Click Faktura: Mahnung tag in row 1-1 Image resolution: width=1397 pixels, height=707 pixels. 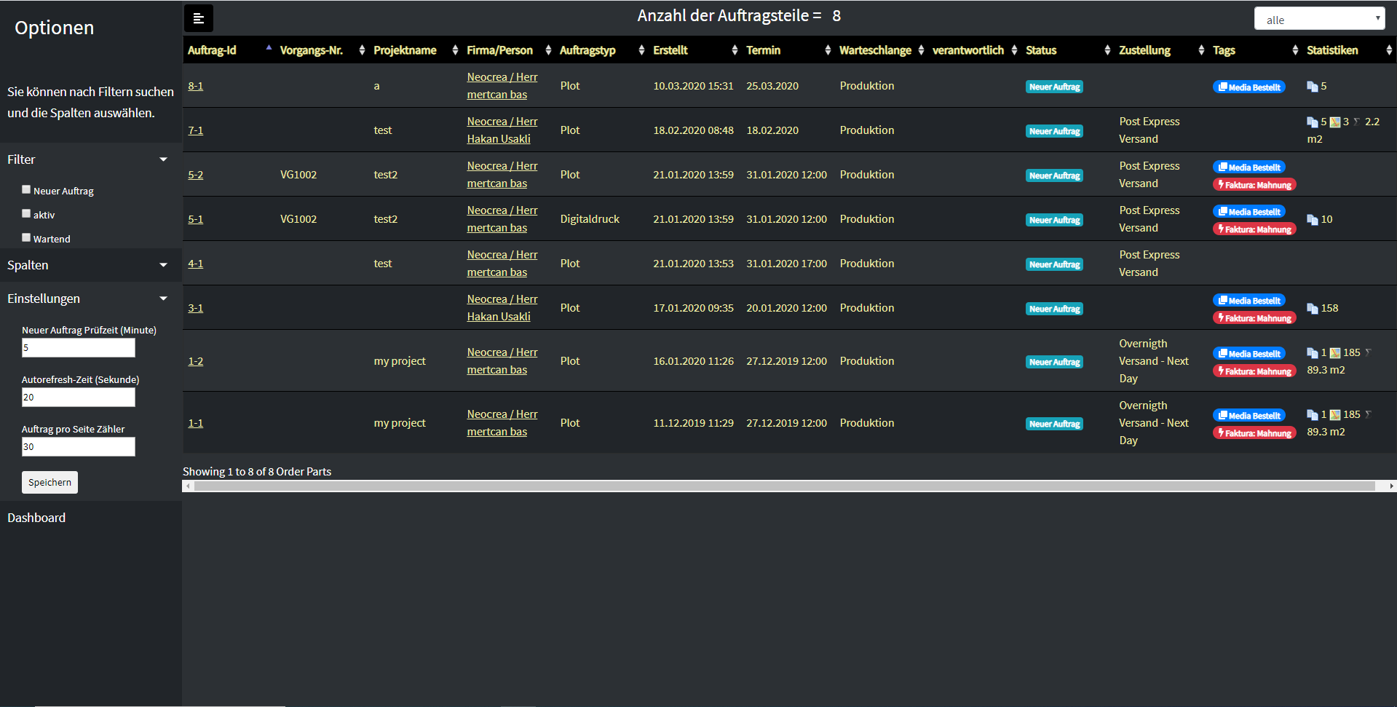(x=1254, y=433)
